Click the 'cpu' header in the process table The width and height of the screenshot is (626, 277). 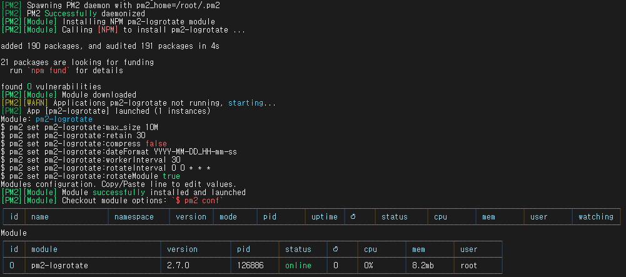pyautogui.click(x=440, y=217)
